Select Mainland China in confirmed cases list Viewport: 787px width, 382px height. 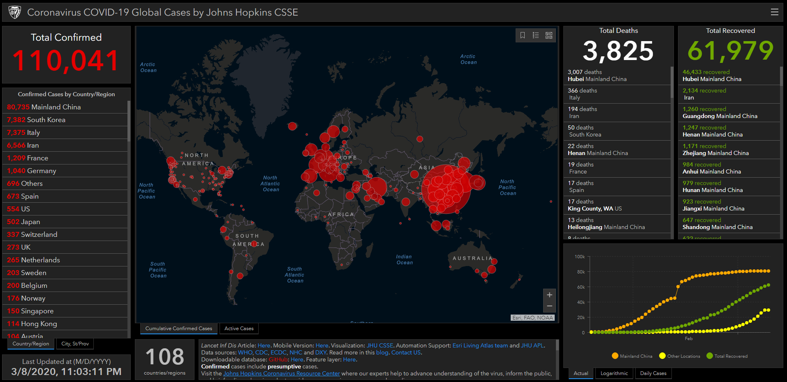pyautogui.click(x=66, y=107)
